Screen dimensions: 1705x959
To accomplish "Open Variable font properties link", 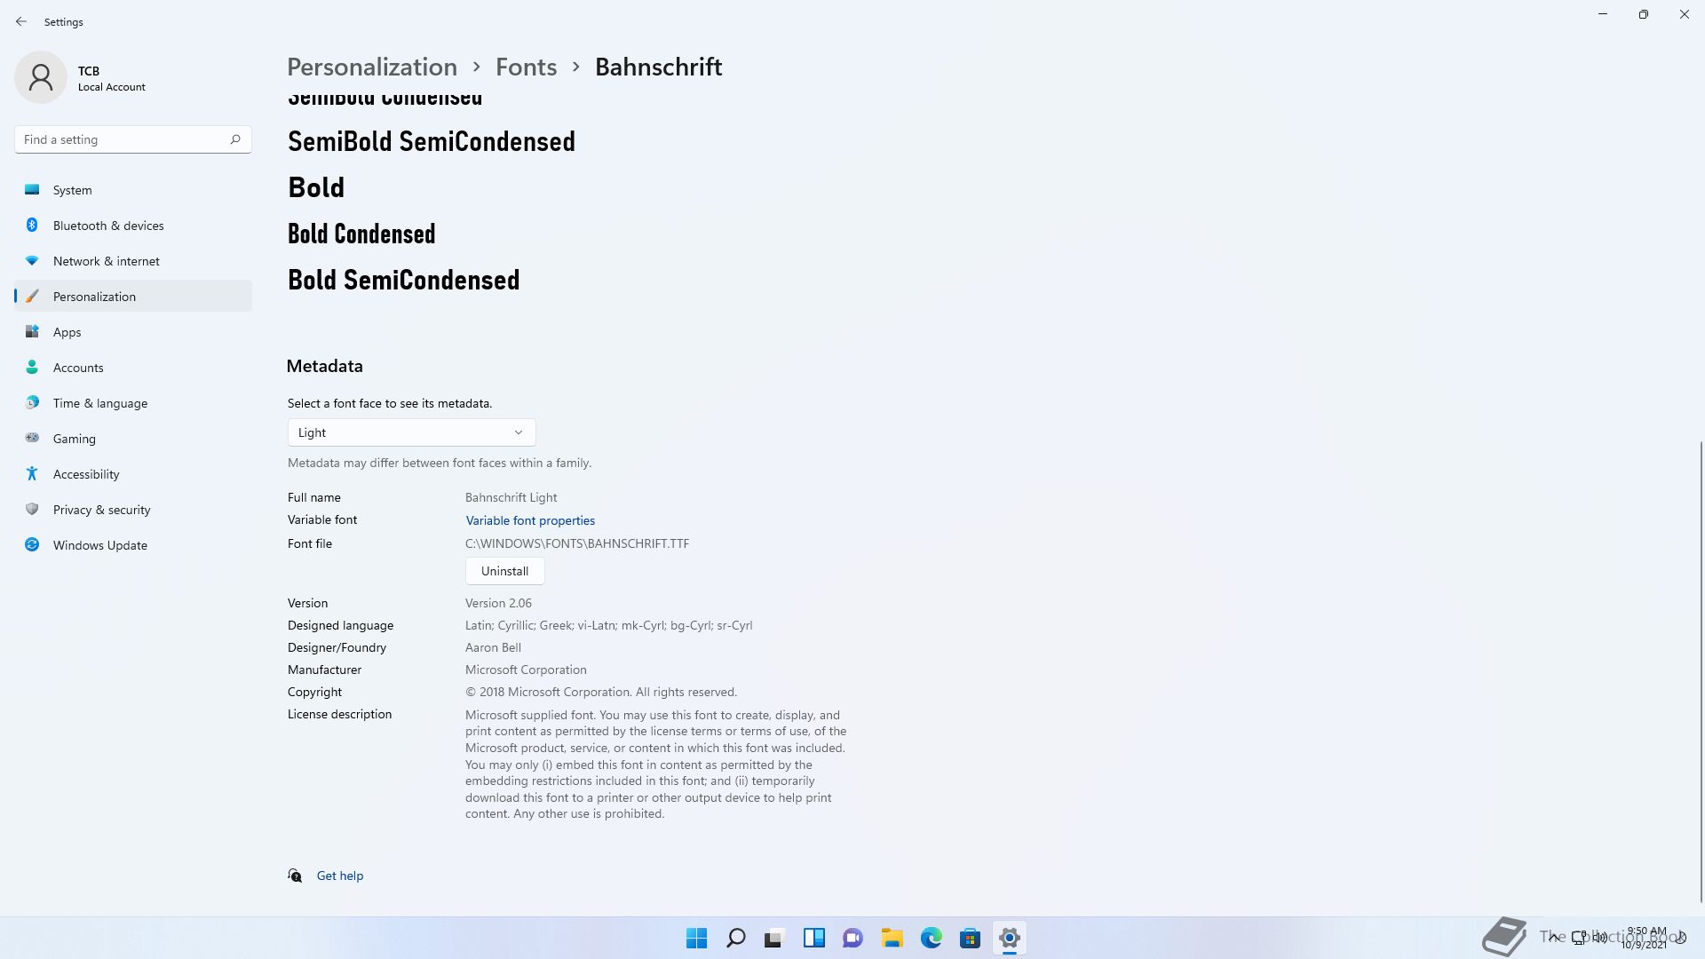I will point(530,520).
